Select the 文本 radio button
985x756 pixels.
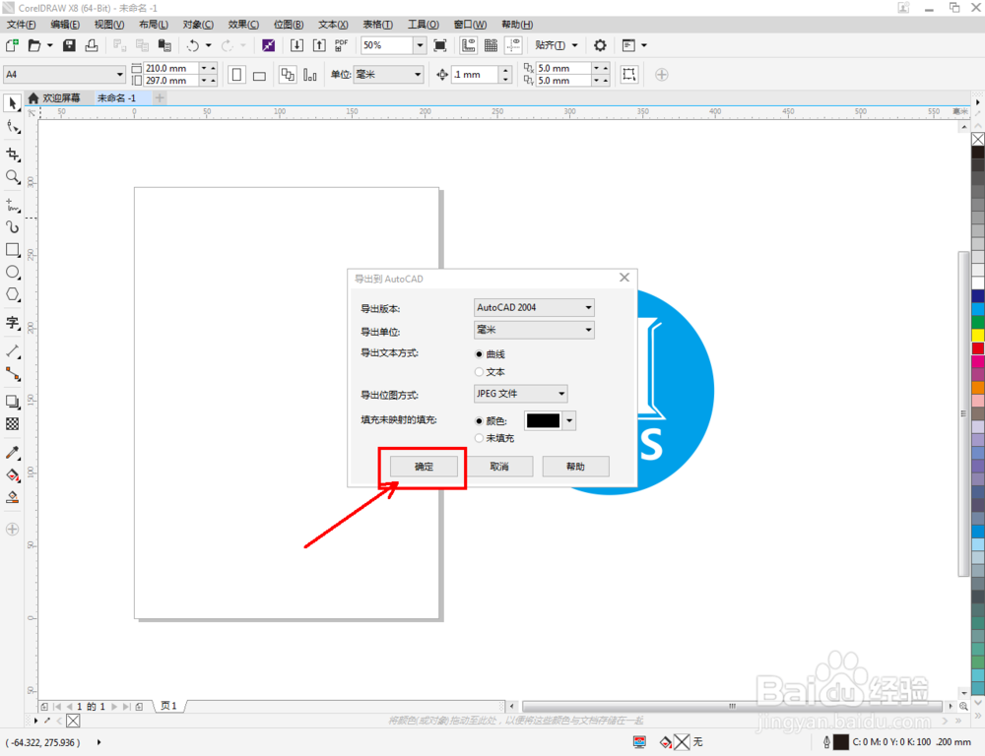pyautogui.click(x=479, y=372)
